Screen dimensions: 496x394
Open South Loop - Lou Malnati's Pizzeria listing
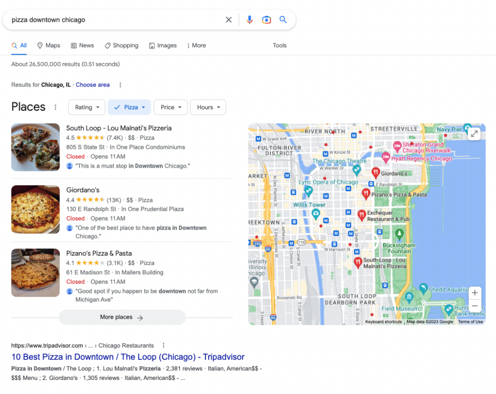pyautogui.click(x=119, y=128)
